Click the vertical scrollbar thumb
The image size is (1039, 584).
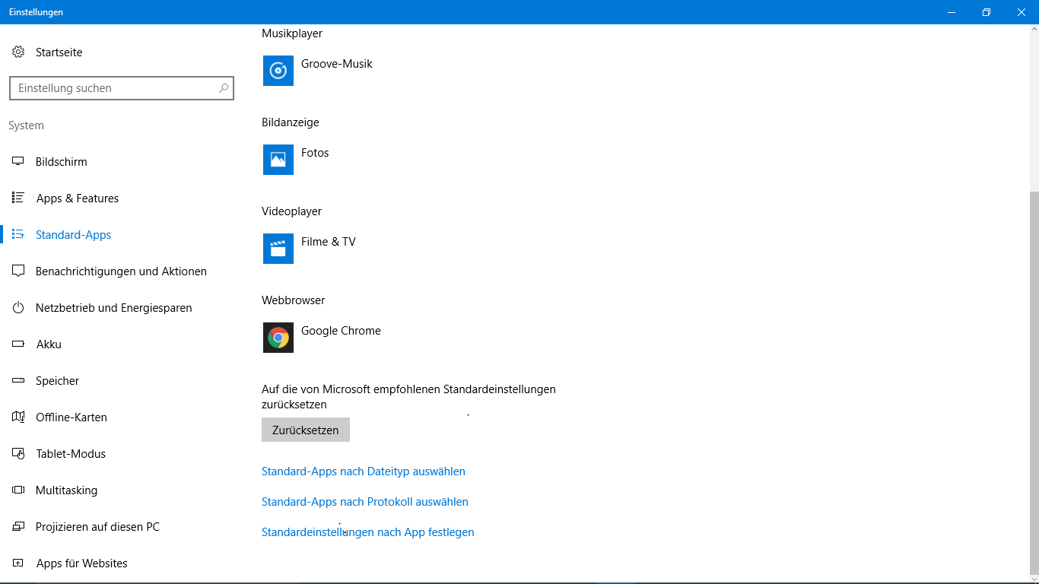(x=1034, y=382)
